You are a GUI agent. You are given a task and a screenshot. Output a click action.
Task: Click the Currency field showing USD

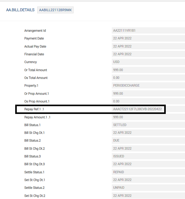(148, 62)
